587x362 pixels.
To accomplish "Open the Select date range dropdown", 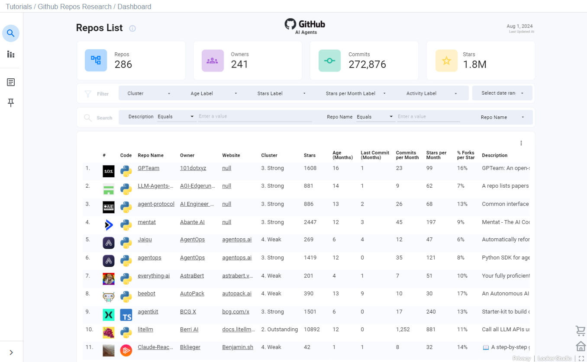I will (x=502, y=93).
